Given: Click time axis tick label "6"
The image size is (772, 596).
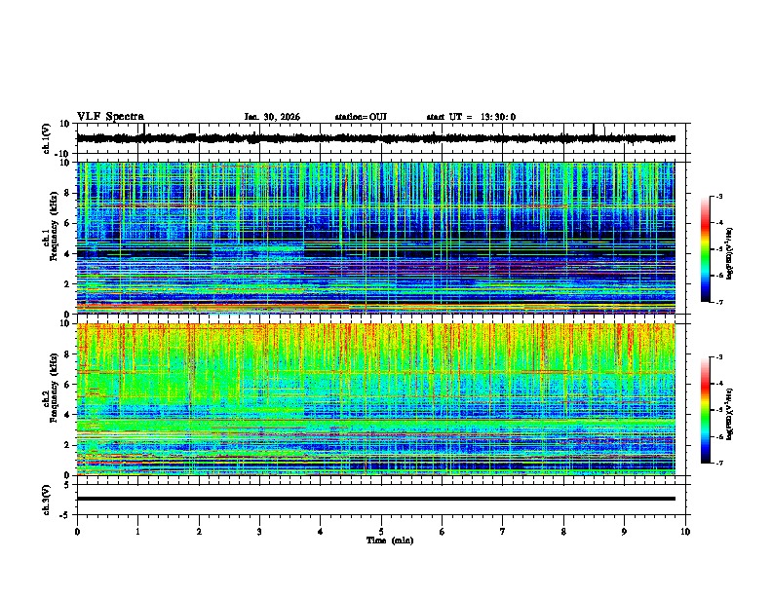Looking at the screenshot, I should (443, 532).
